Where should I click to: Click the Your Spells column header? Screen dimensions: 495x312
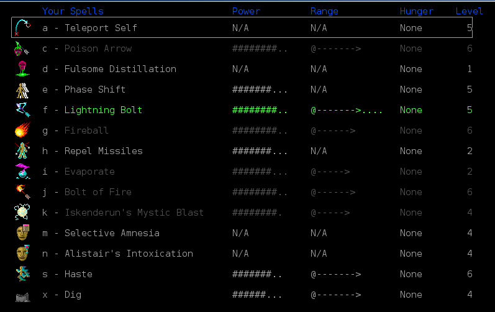coord(73,11)
